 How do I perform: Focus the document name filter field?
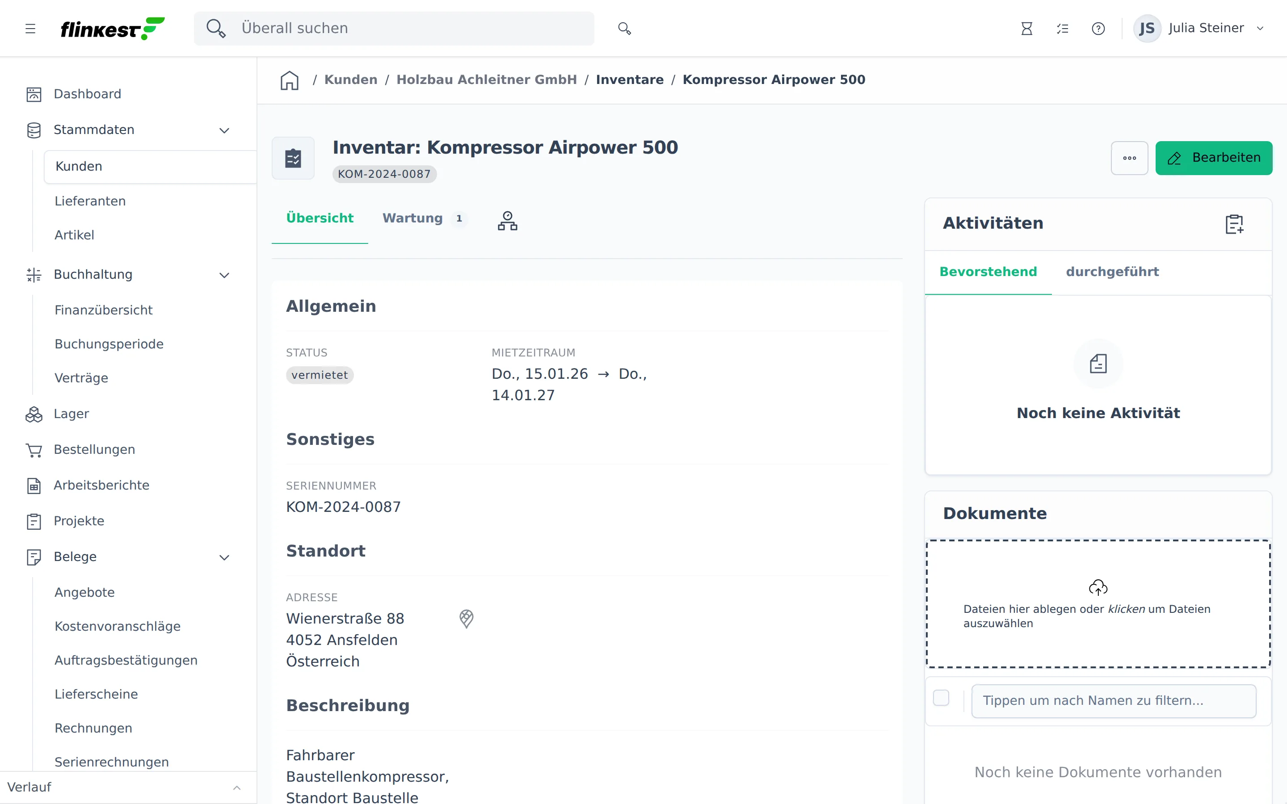pyautogui.click(x=1114, y=701)
